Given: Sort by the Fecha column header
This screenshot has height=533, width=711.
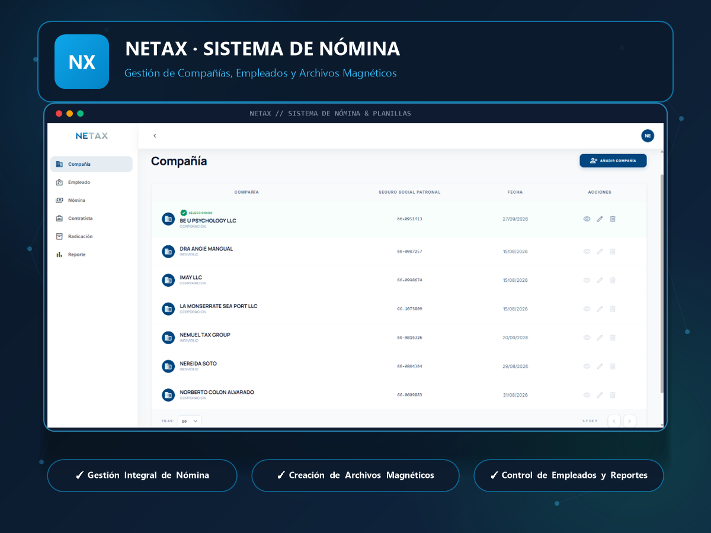Looking at the screenshot, I should [x=515, y=192].
